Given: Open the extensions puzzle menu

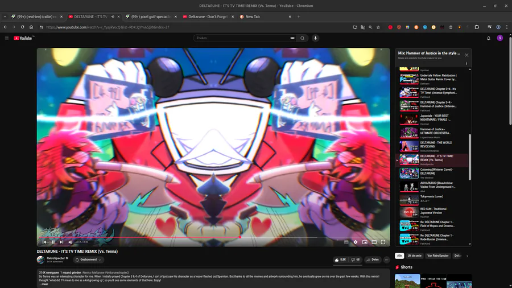Looking at the screenshot, I should tap(477, 27).
